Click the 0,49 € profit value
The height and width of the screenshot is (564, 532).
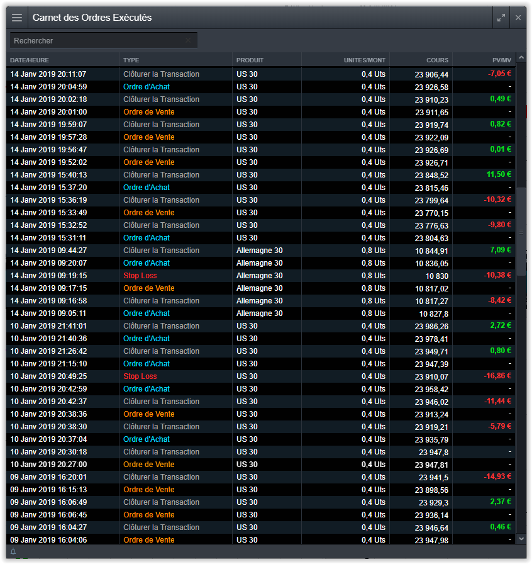point(501,99)
